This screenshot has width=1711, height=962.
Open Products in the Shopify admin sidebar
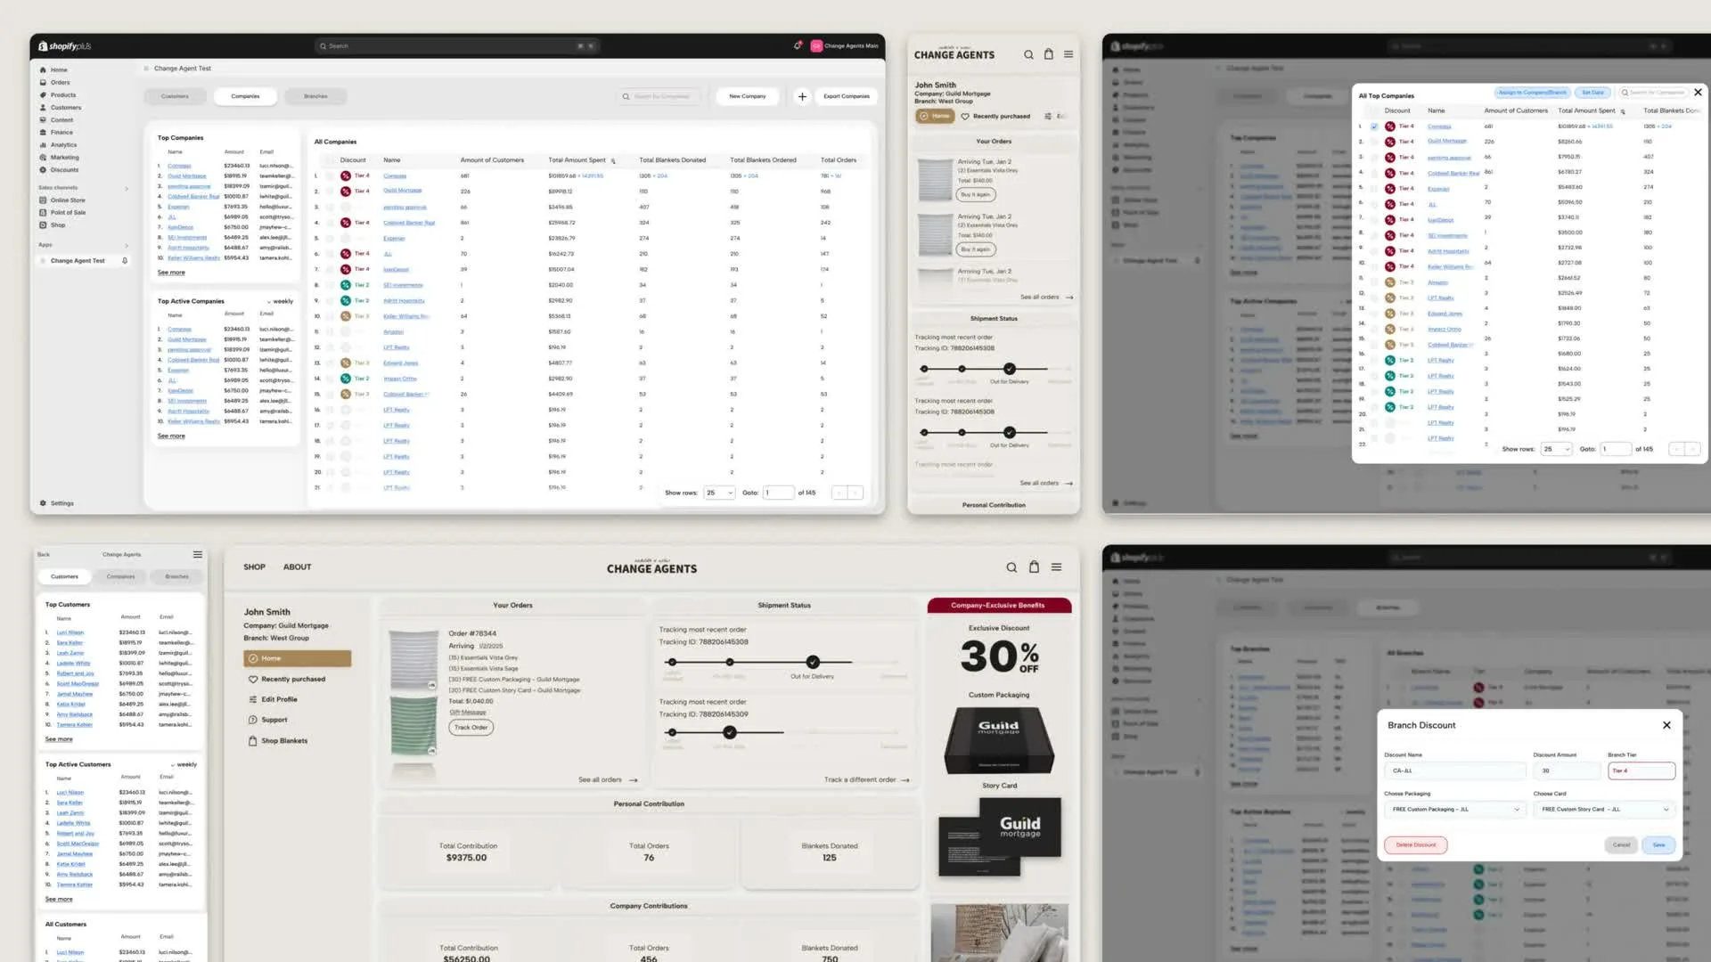[58, 94]
